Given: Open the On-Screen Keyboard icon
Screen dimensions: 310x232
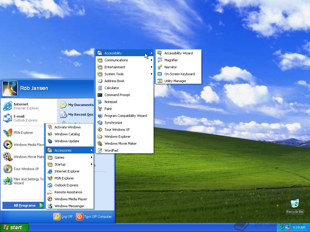Looking at the screenshot, I should tap(160, 74).
